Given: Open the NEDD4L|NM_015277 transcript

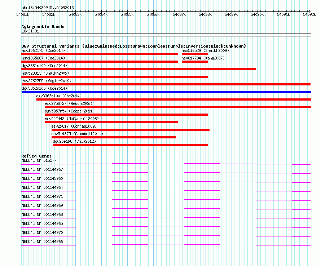Looking at the screenshot, I should (x=39, y=161).
